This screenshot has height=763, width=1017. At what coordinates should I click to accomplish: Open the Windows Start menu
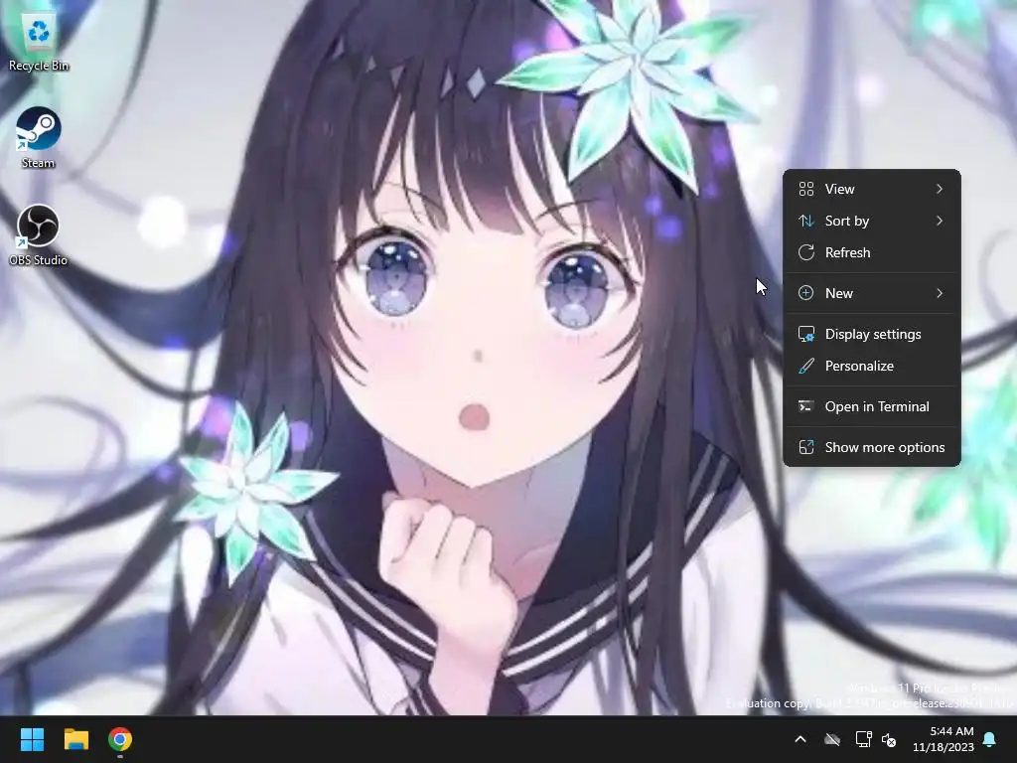(32, 739)
